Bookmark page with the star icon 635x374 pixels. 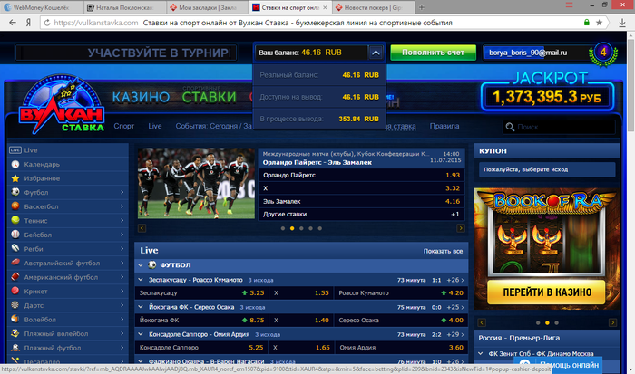[x=599, y=23]
